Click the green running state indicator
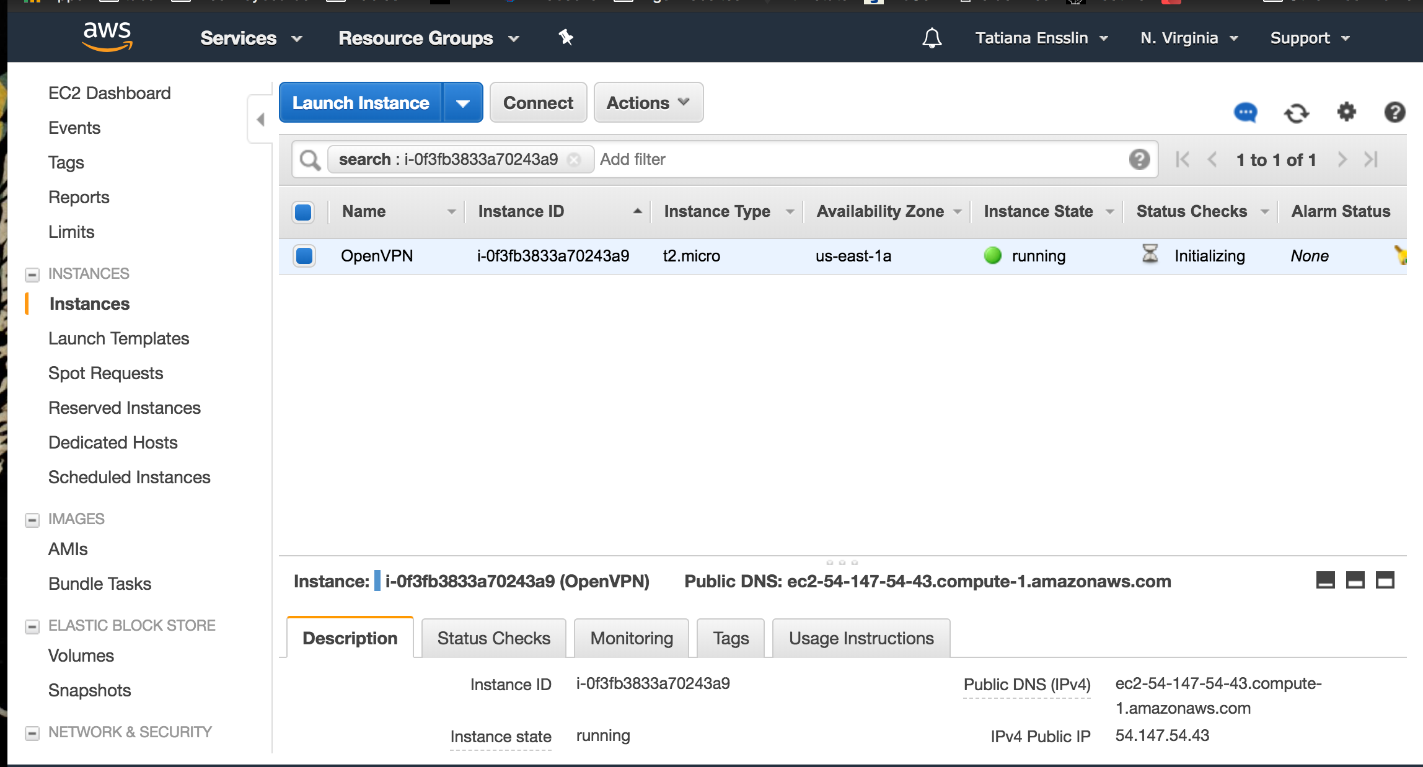The height and width of the screenshot is (767, 1423). tap(993, 255)
